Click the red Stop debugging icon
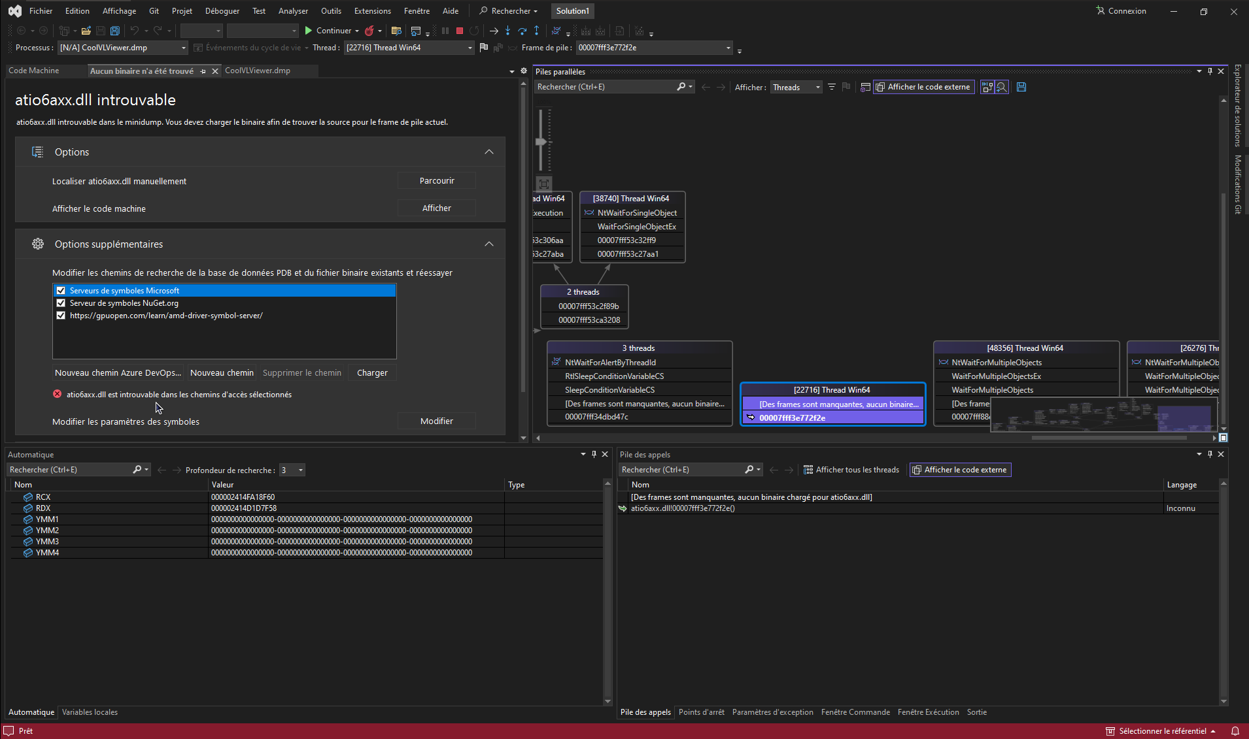This screenshot has height=739, width=1249. coord(460,31)
